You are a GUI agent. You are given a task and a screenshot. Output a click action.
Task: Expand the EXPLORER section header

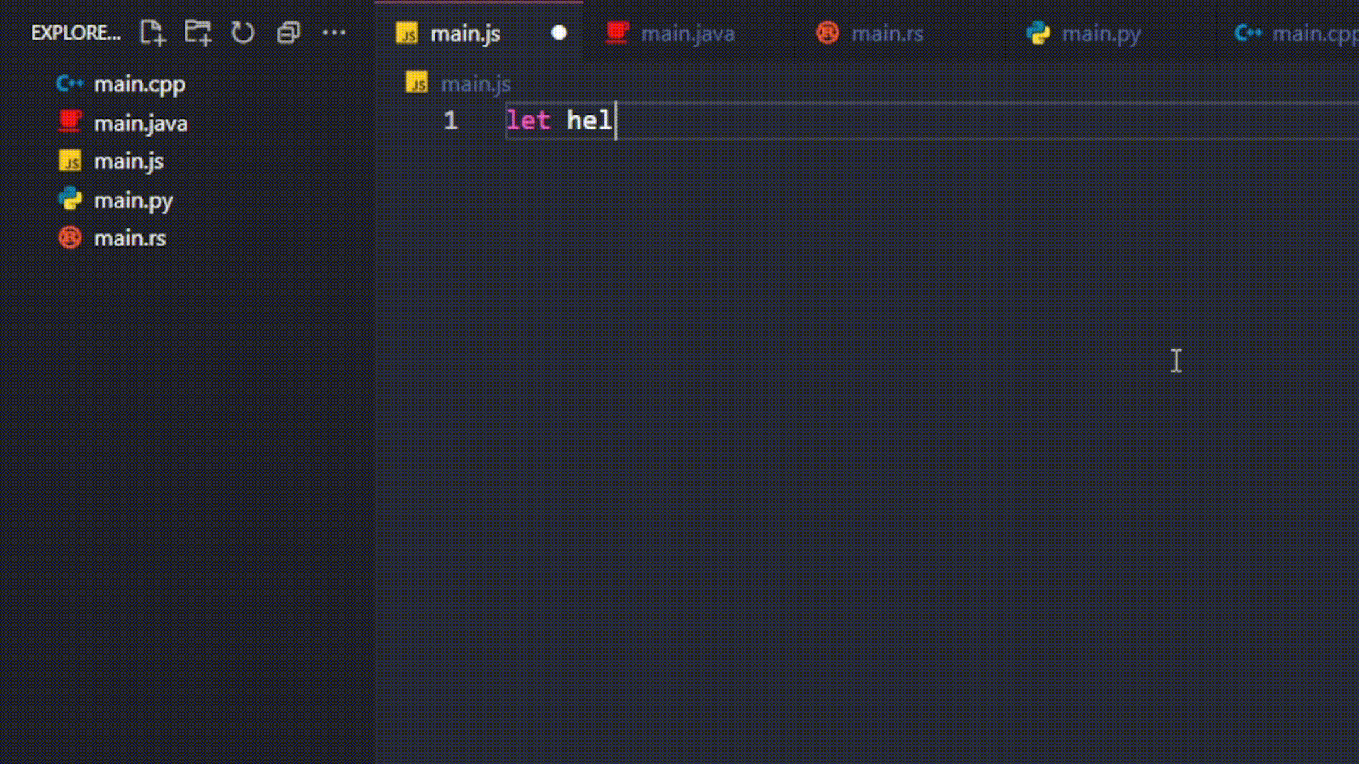(x=74, y=33)
